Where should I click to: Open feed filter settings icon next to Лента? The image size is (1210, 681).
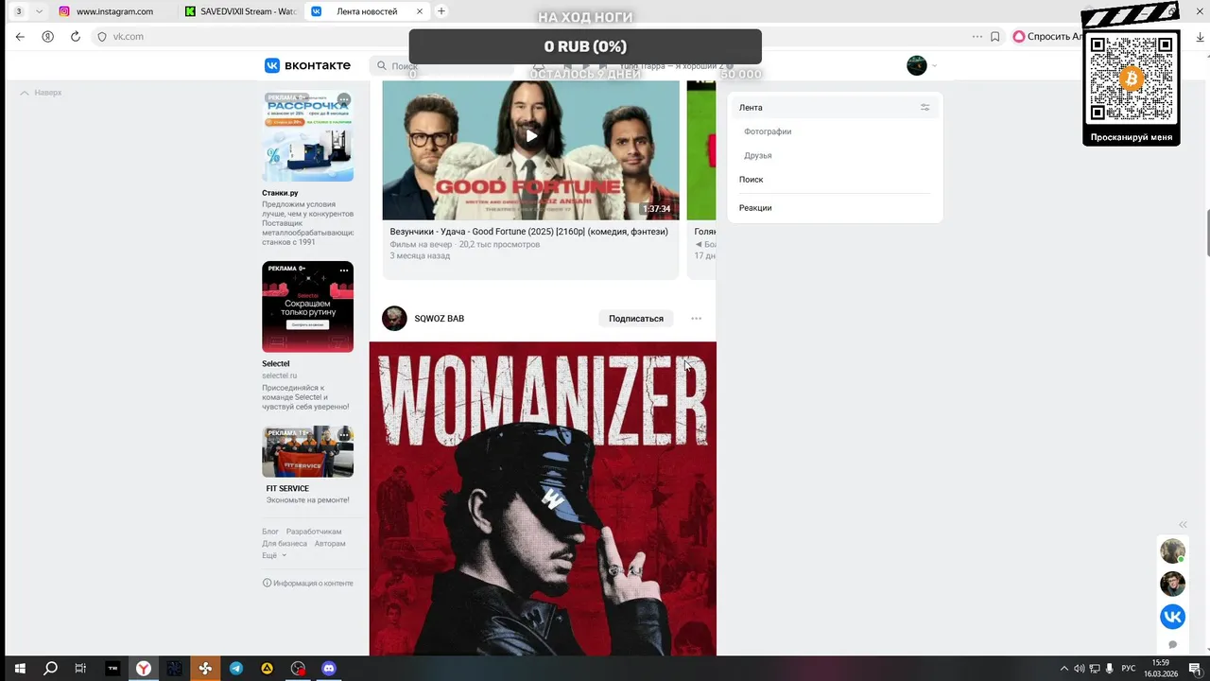pyautogui.click(x=925, y=108)
